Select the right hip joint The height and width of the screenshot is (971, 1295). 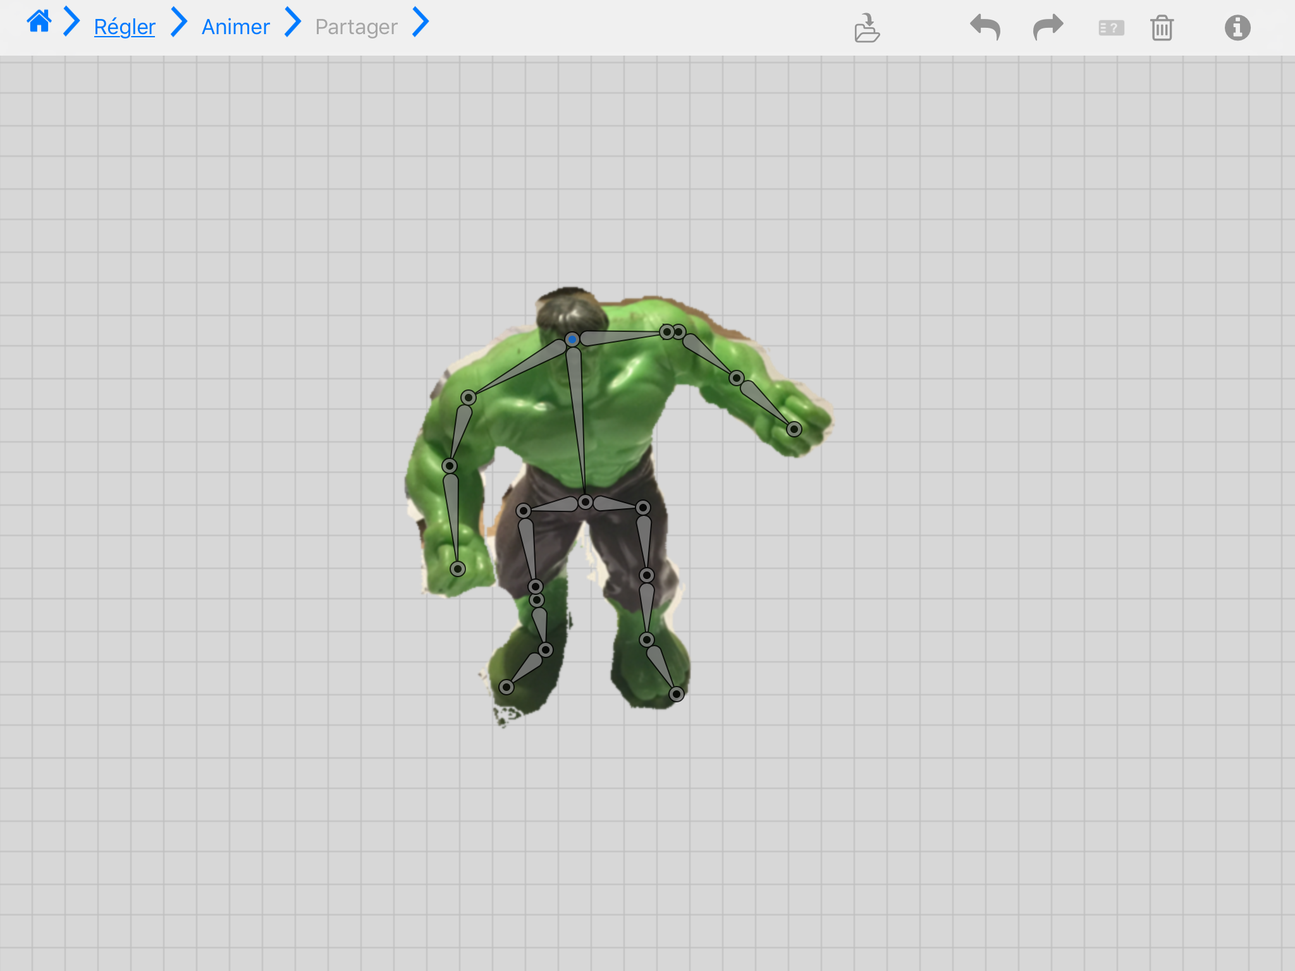[643, 508]
